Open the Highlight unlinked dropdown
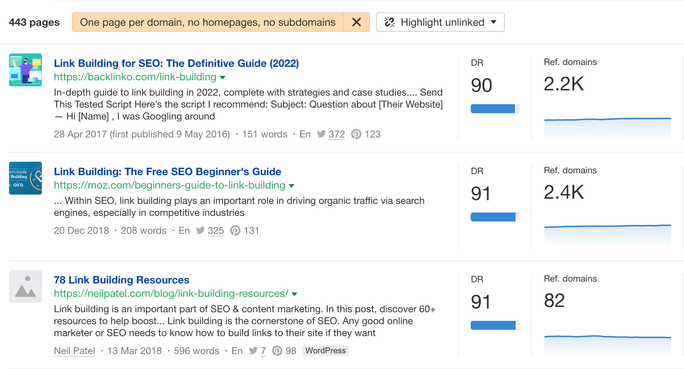This screenshot has height=369, width=684. [x=440, y=22]
